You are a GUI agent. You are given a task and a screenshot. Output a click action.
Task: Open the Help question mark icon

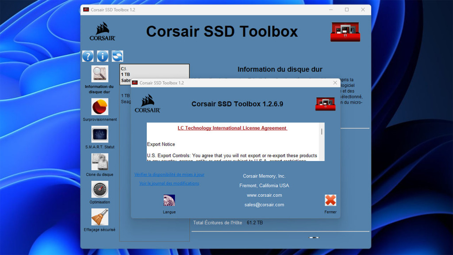tap(88, 56)
